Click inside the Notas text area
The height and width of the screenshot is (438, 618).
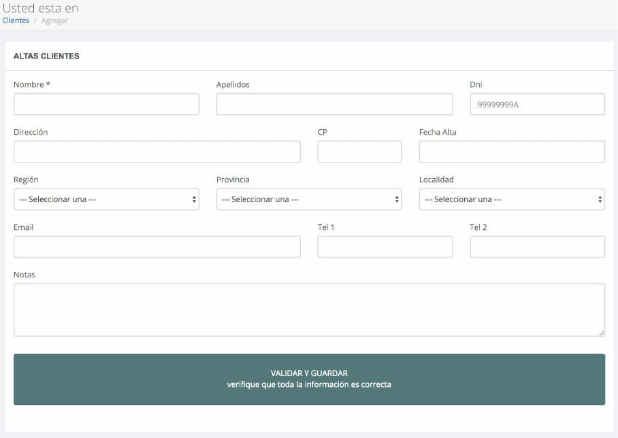coord(309,309)
